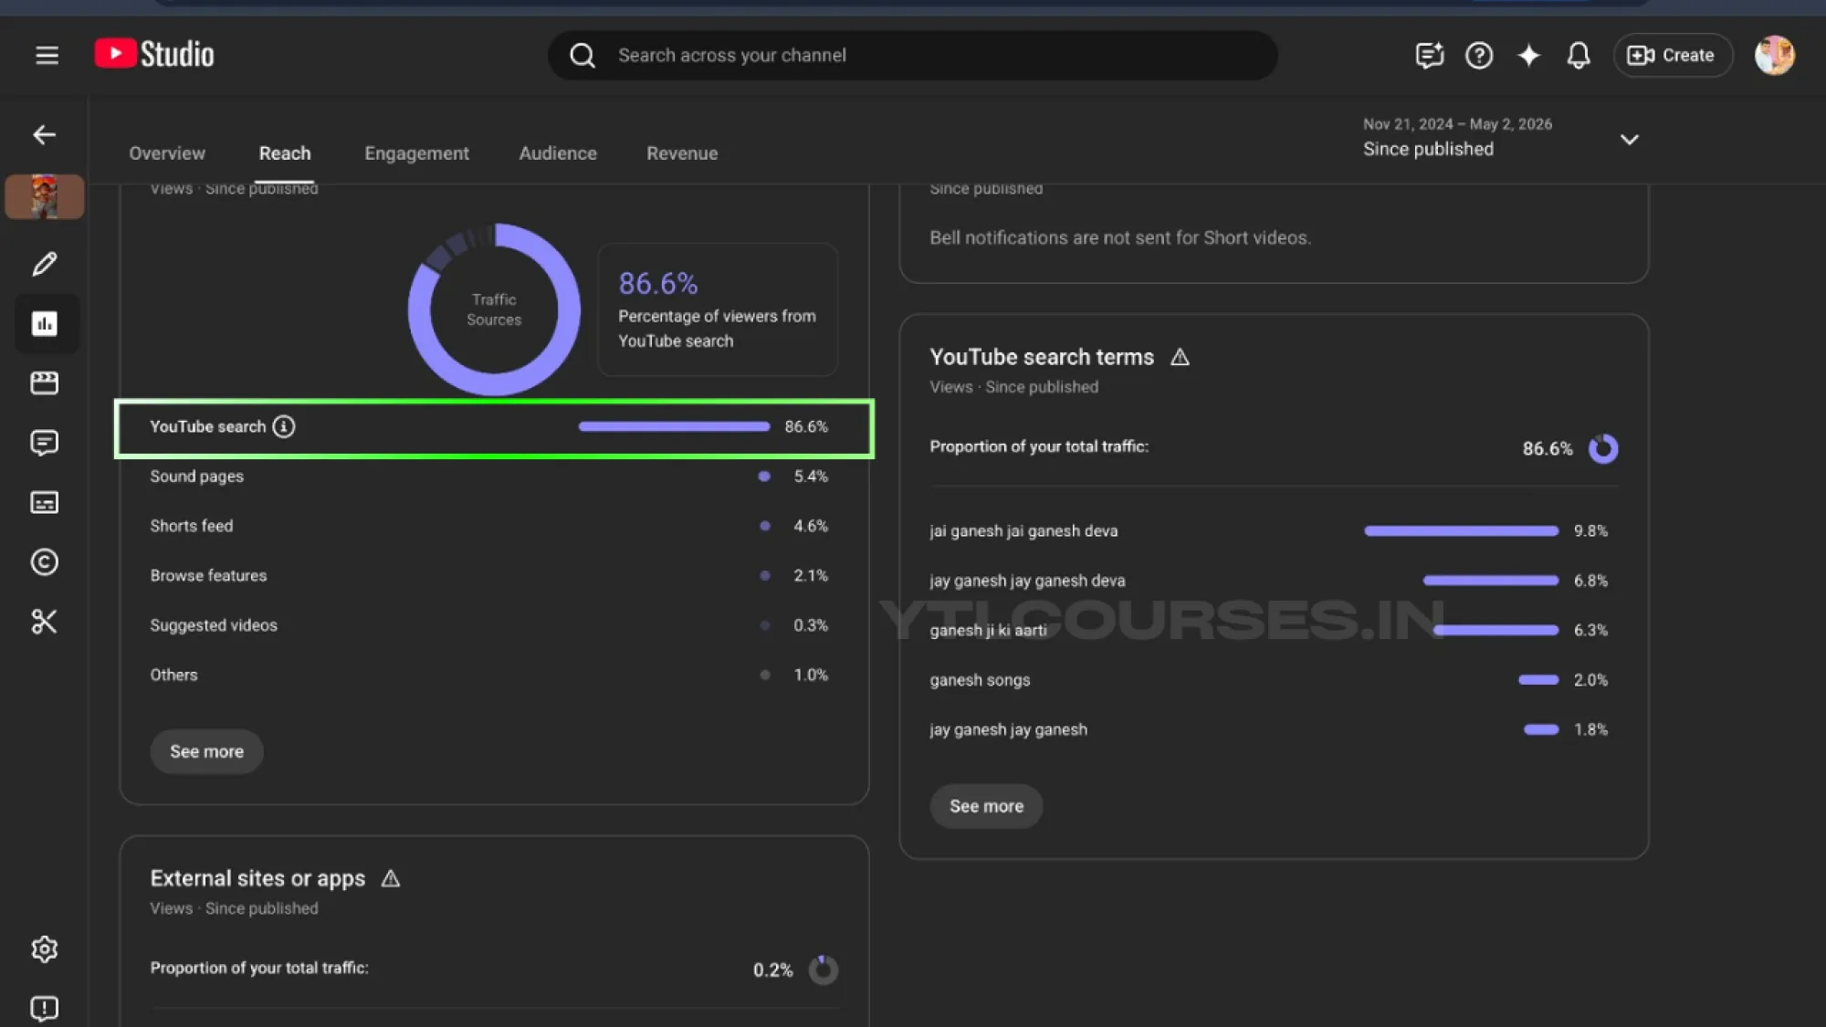This screenshot has width=1826, height=1027.
Task: Open video Details pencil icon
Action: point(44,264)
